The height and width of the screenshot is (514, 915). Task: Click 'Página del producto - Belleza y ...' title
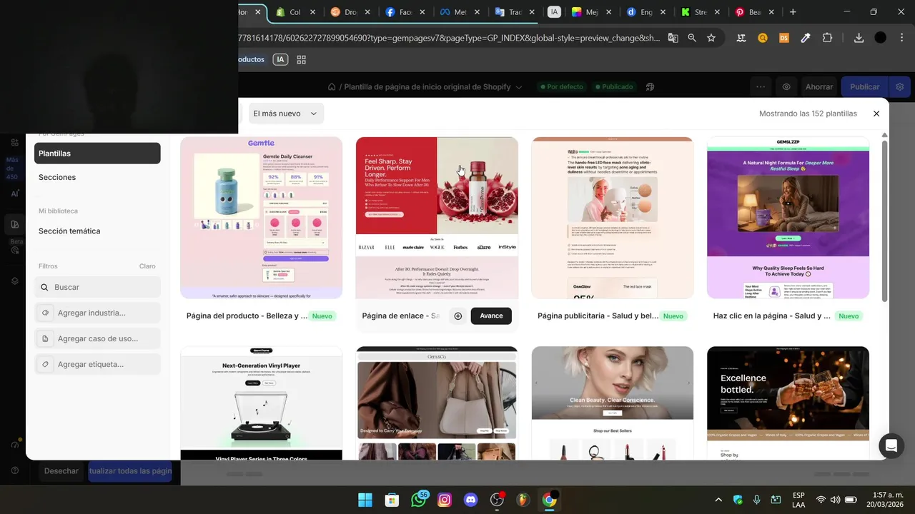[x=247, y=316]
